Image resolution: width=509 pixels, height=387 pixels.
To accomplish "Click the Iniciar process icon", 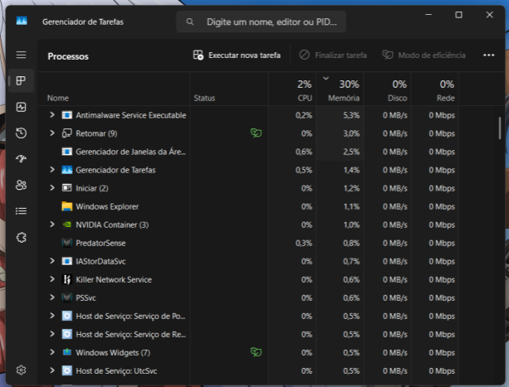I will pos(67,188).
